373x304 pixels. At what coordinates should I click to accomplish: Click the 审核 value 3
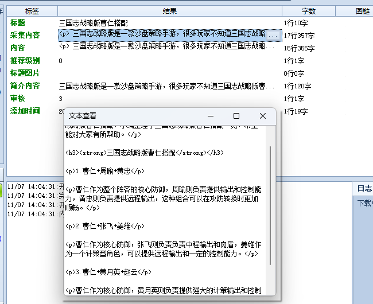(x=60, y=99)
